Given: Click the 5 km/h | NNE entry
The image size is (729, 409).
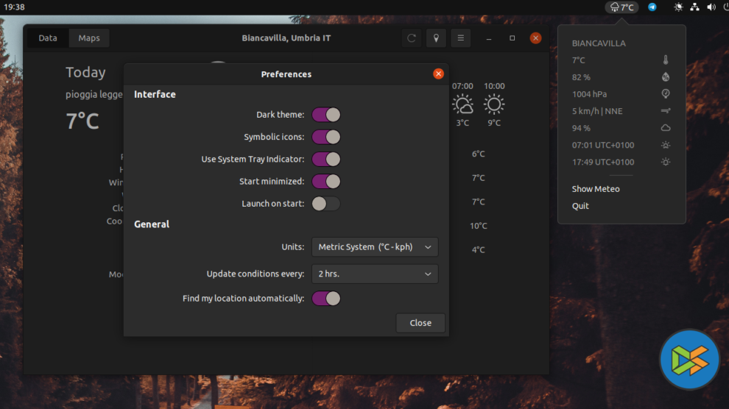Looking at the screenshot, I should pyautogui.click(x=597, y=111).
